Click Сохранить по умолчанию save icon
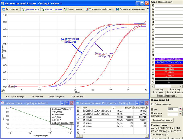The width and height of the screenshot is (183, 139). (x=130, y=9)
